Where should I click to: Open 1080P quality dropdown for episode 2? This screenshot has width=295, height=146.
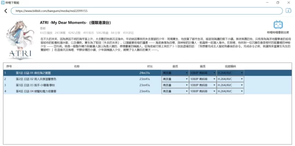[x=203, y=79]
